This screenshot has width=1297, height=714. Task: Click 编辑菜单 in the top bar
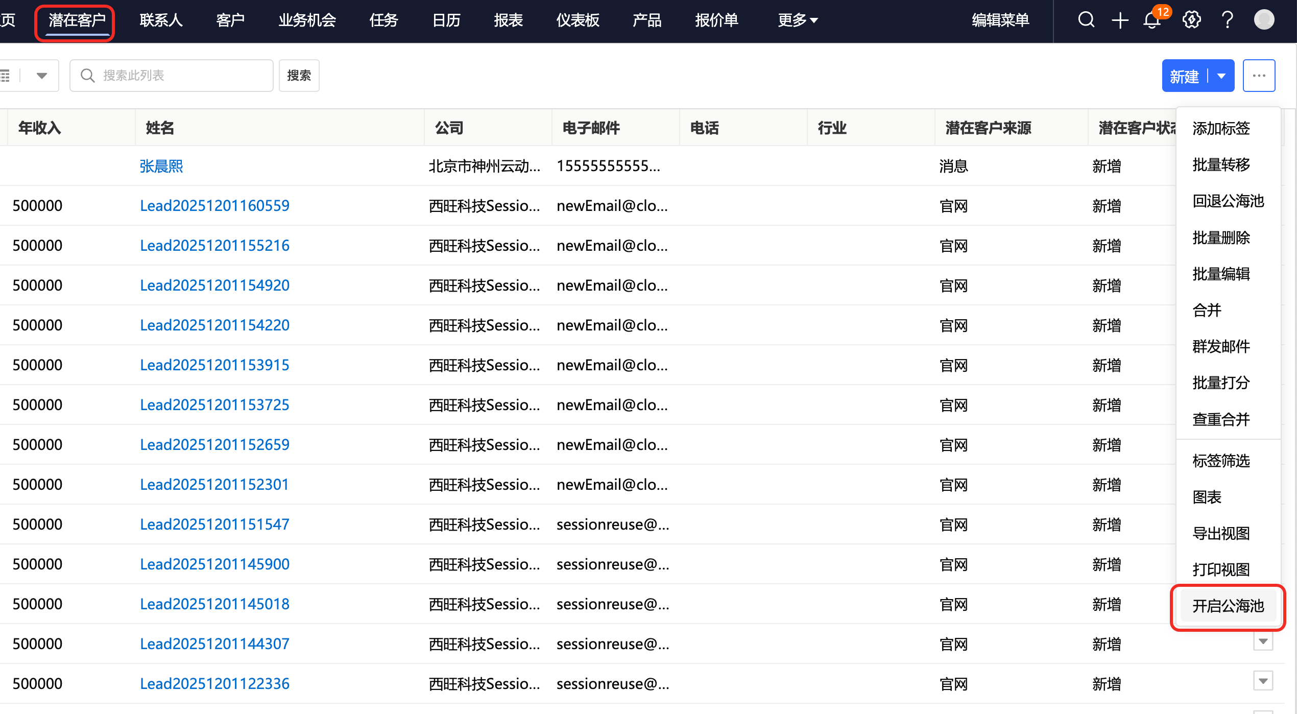1000,20
